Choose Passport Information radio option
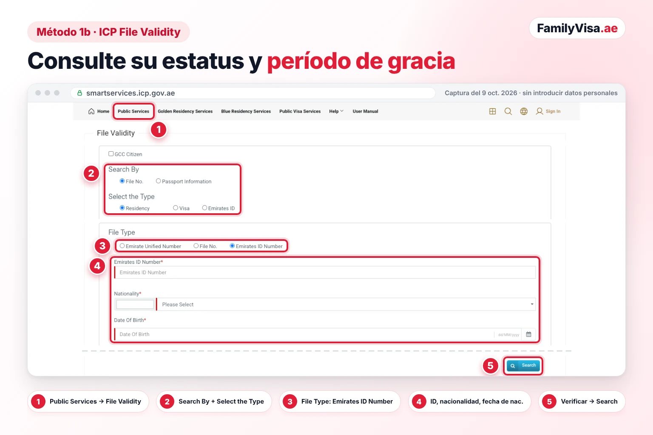The width and height of the screenshot is (653, 435). tap(158, 181)
